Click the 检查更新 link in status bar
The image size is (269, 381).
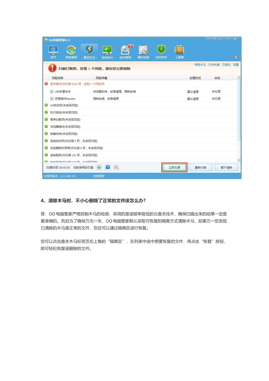[99, 176]
